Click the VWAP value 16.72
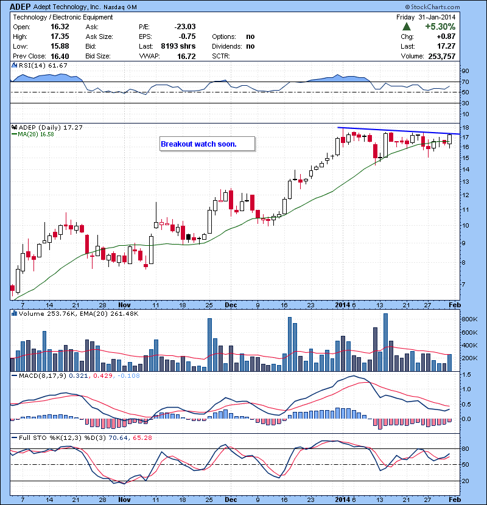The width and height of the screenshot is (487, 505). [186, 56]
